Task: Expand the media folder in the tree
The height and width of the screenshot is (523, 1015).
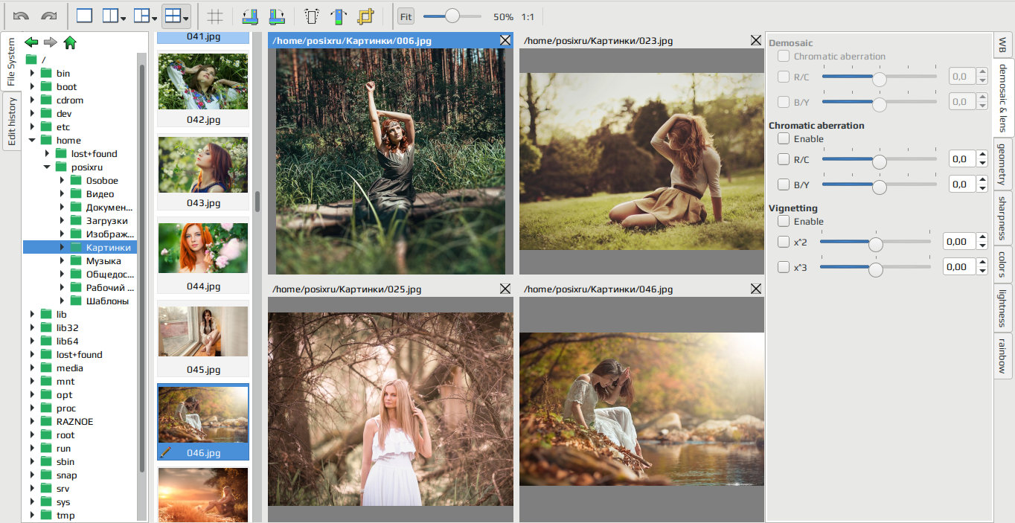Action: click(x=32, y=368)
